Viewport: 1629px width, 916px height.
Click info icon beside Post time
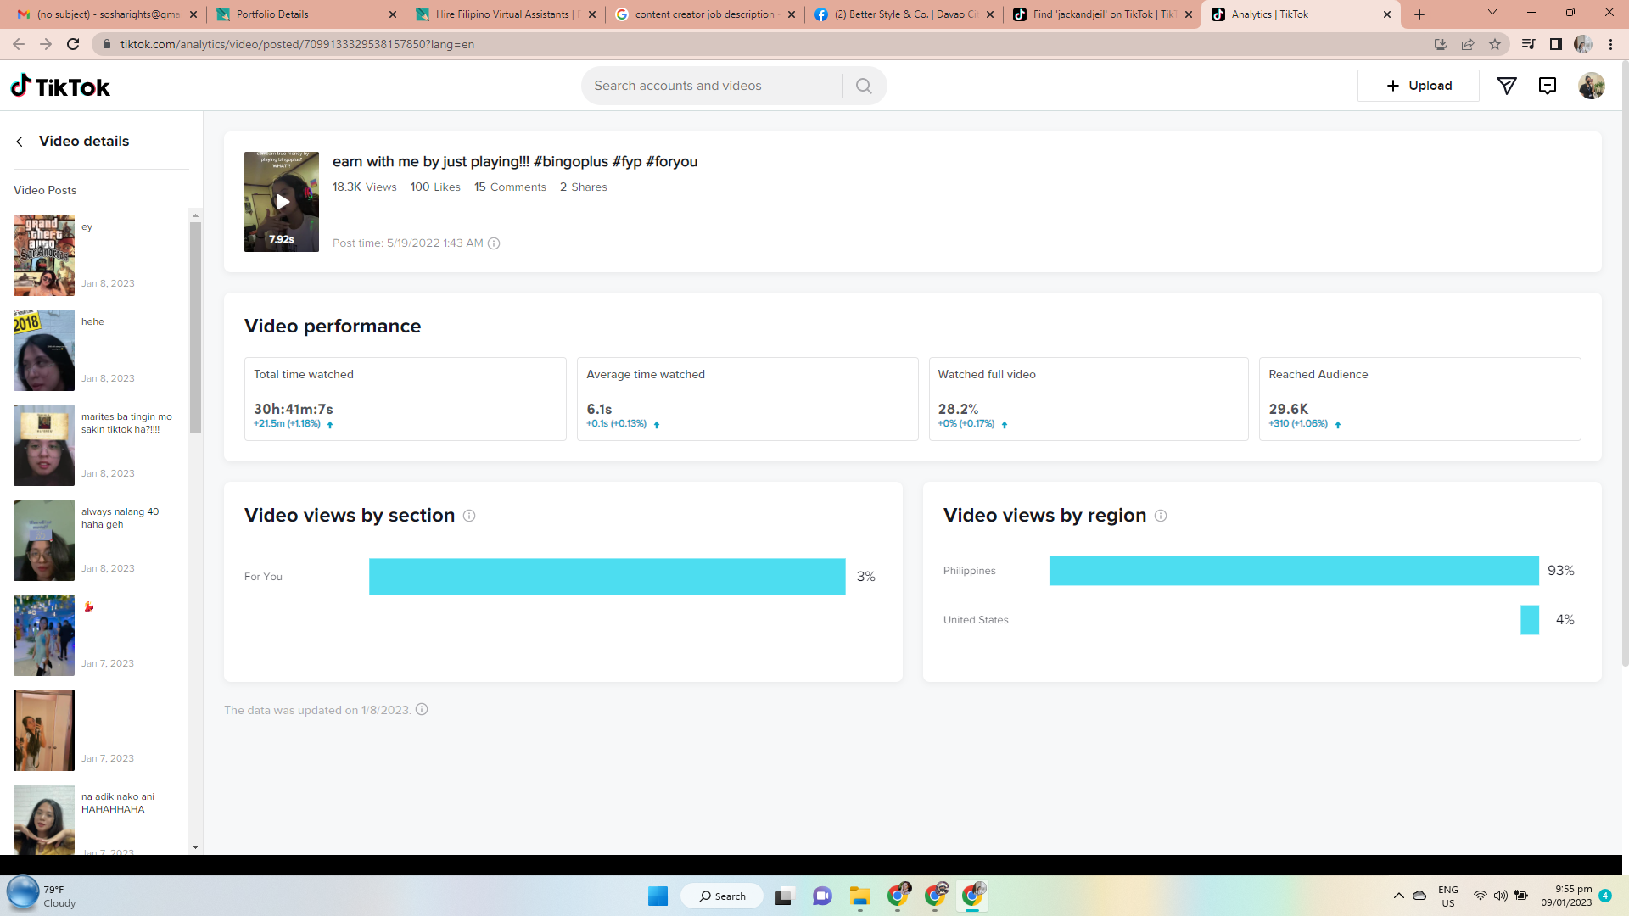[x=494, y=243]
